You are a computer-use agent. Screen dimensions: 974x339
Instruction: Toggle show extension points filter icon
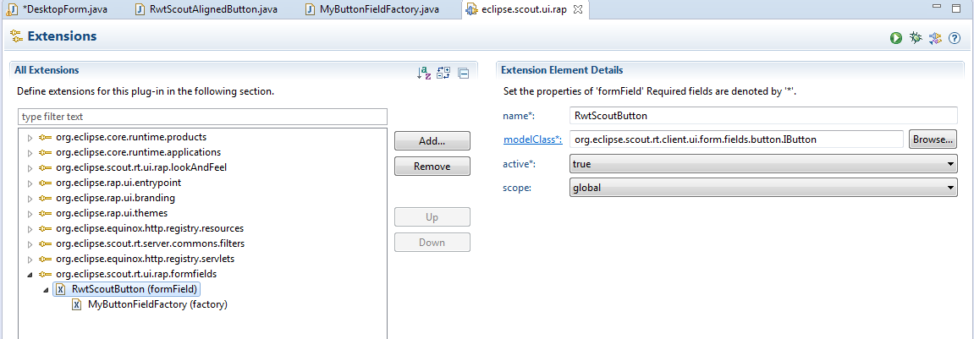pos(443,73)
